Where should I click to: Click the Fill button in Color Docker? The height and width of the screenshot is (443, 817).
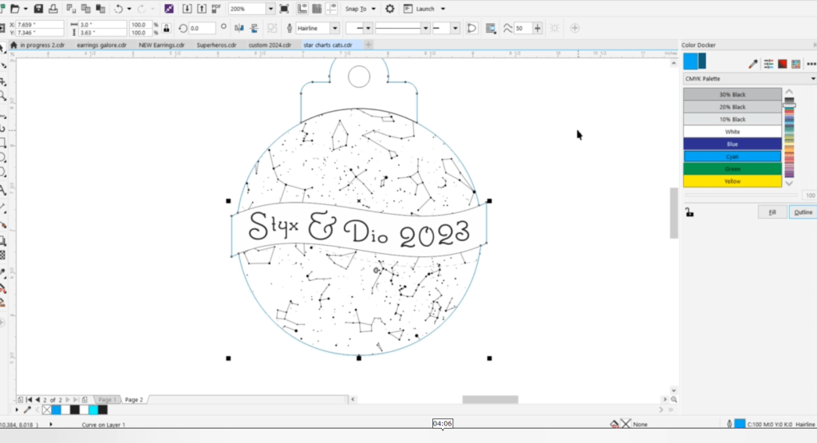pyautogui.click(x=772, y=212)
